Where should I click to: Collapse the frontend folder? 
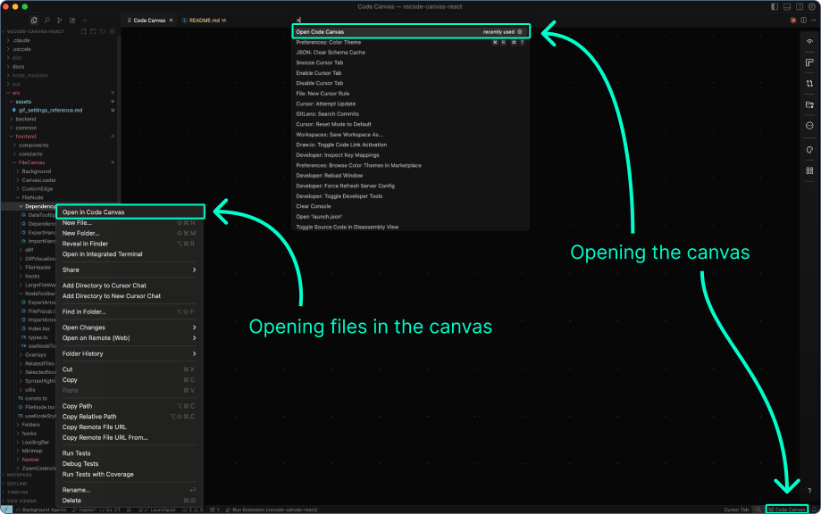pos(59,136)
